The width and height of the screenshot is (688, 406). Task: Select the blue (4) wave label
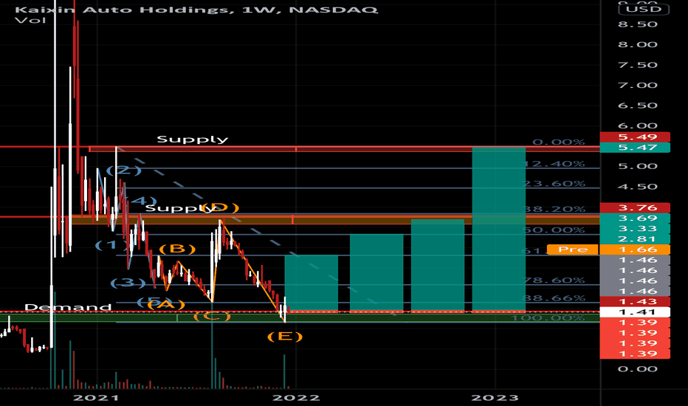tap(140, 201)
